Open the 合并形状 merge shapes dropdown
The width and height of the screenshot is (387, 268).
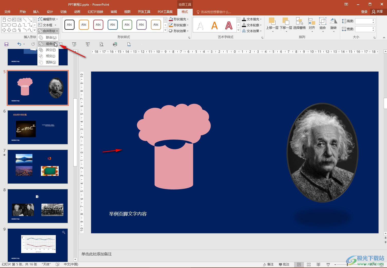click(48, 31)
